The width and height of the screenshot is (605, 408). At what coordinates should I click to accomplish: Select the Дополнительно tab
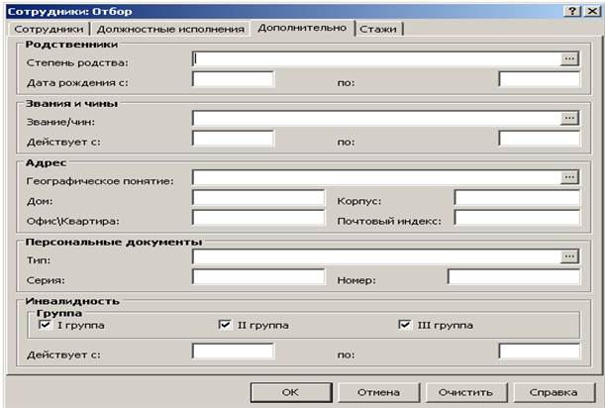(x=302, y=28)
